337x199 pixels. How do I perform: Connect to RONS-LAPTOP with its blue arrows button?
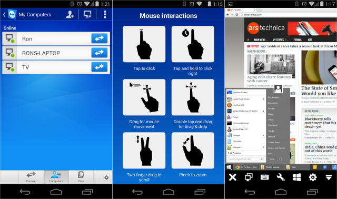click(100, 53)
